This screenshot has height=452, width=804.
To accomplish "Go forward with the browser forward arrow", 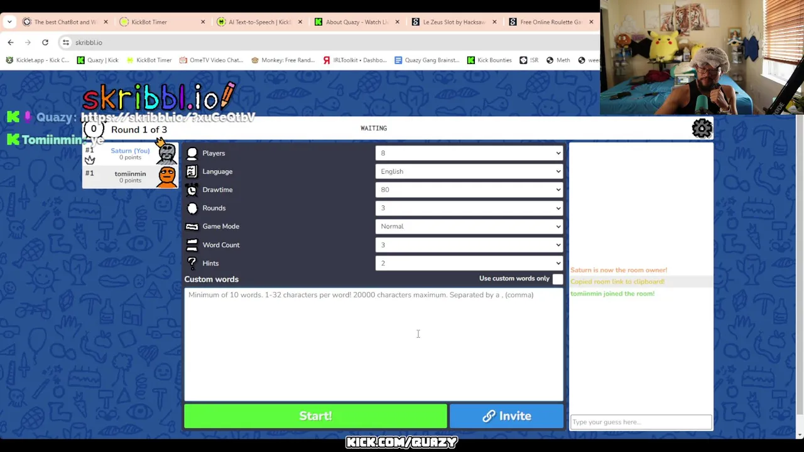I will pos(28,42).
